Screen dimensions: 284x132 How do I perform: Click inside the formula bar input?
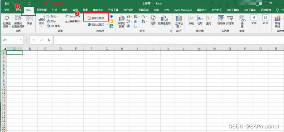pyautogui.click(x=168, y=40)
